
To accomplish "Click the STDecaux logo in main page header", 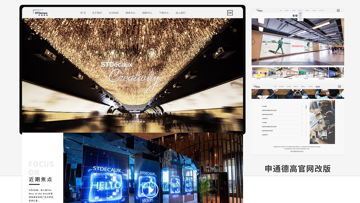I will coord(40,13).
